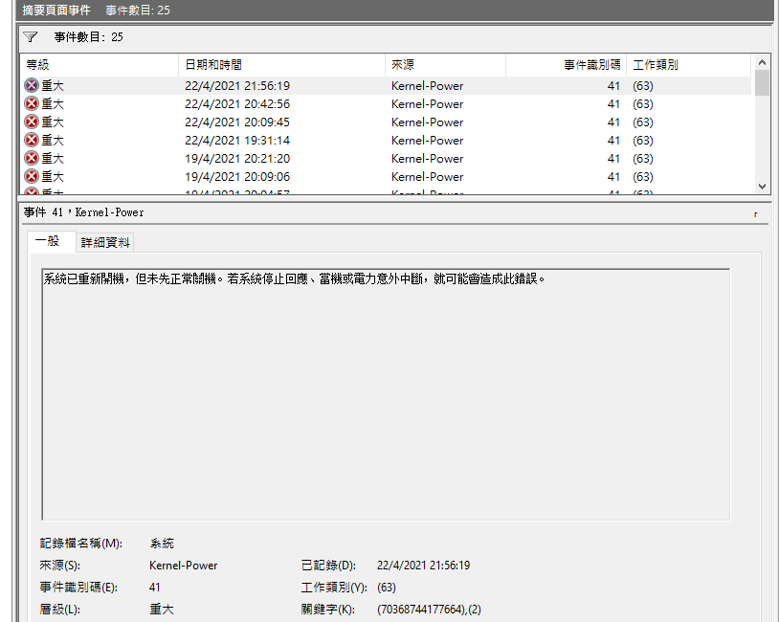Click the 記錄檔名稱 value 系統
Screen dimensions: 779x622
(162, 544)
